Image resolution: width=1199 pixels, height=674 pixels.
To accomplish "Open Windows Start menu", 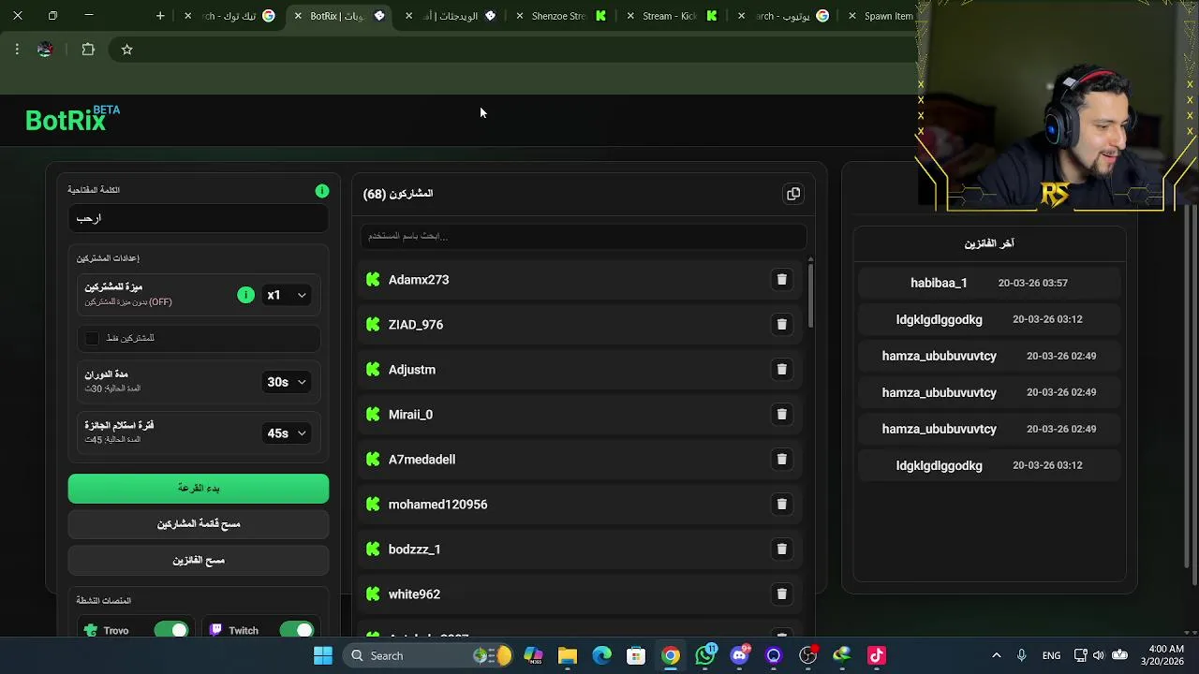I will 323,655.
